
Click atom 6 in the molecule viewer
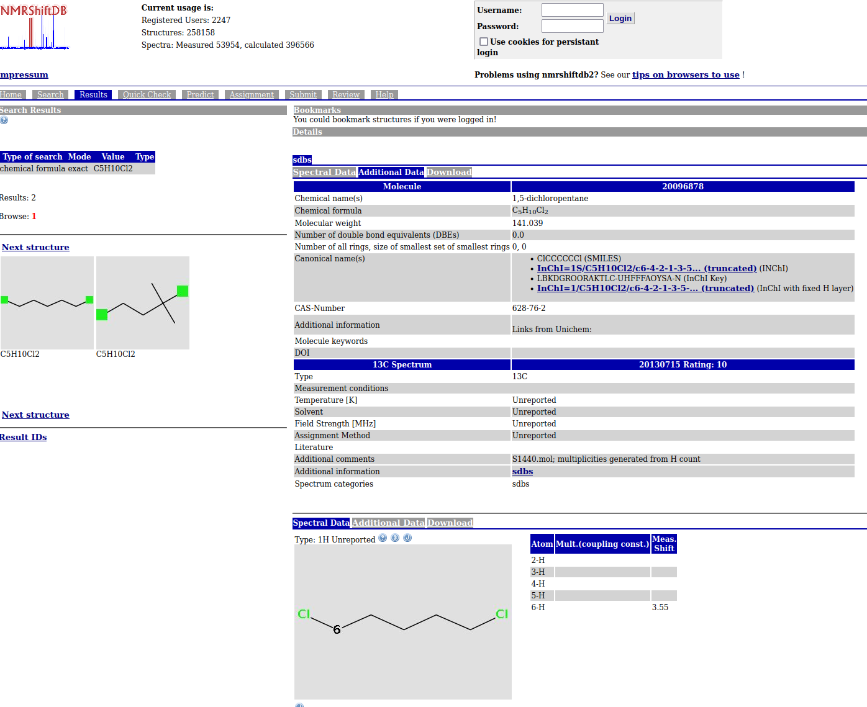point(337,629)
